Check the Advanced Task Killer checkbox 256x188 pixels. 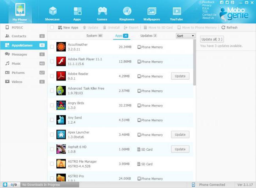52,91
